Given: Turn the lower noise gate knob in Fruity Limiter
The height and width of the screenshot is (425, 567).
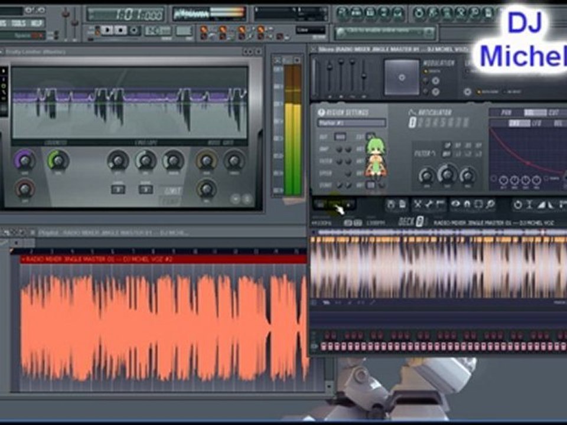Looking at the screenshot, I should point(207,189).
